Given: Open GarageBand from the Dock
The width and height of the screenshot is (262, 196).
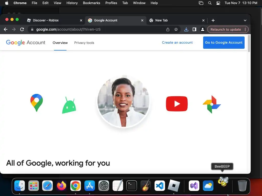Looking at the screenshot, I should [x=146, y=185].
